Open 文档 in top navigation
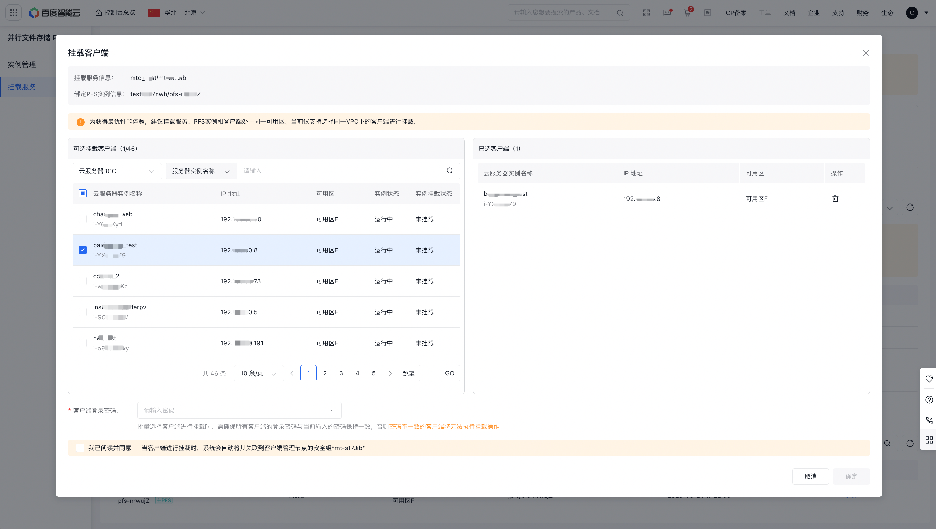936x529 pixels. [x=789, y=13]
